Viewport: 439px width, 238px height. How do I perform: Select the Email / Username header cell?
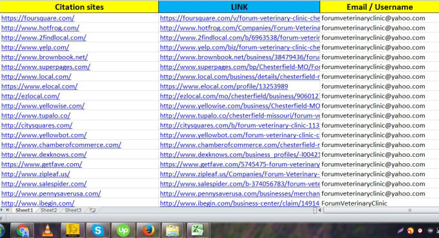pos(380,6)
